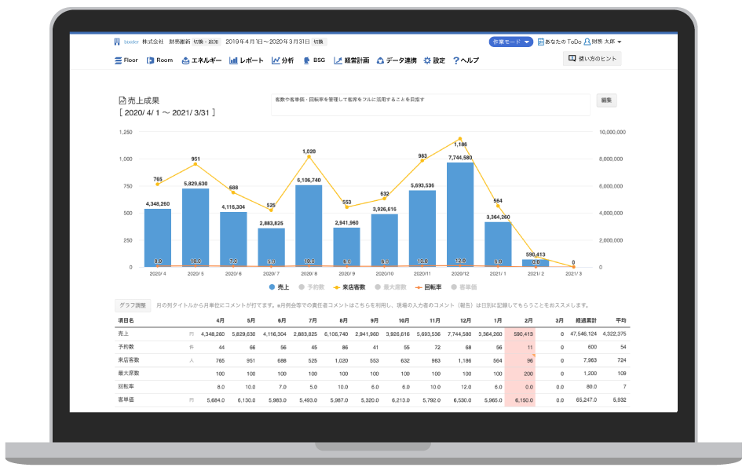Click the 切換・追加 company switch button
Viewport: 746px width, 471px height.
(206, 42)
